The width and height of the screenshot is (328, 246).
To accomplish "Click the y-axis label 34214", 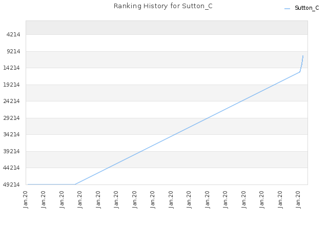I will (x=11, y=134).
